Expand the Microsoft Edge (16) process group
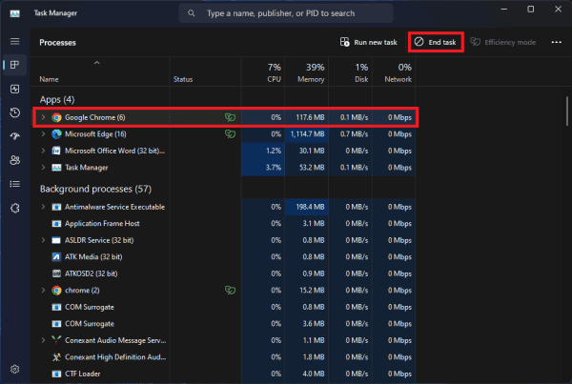Image resolution: width=572 pixels, height=384 pixels. coord(43,134)
